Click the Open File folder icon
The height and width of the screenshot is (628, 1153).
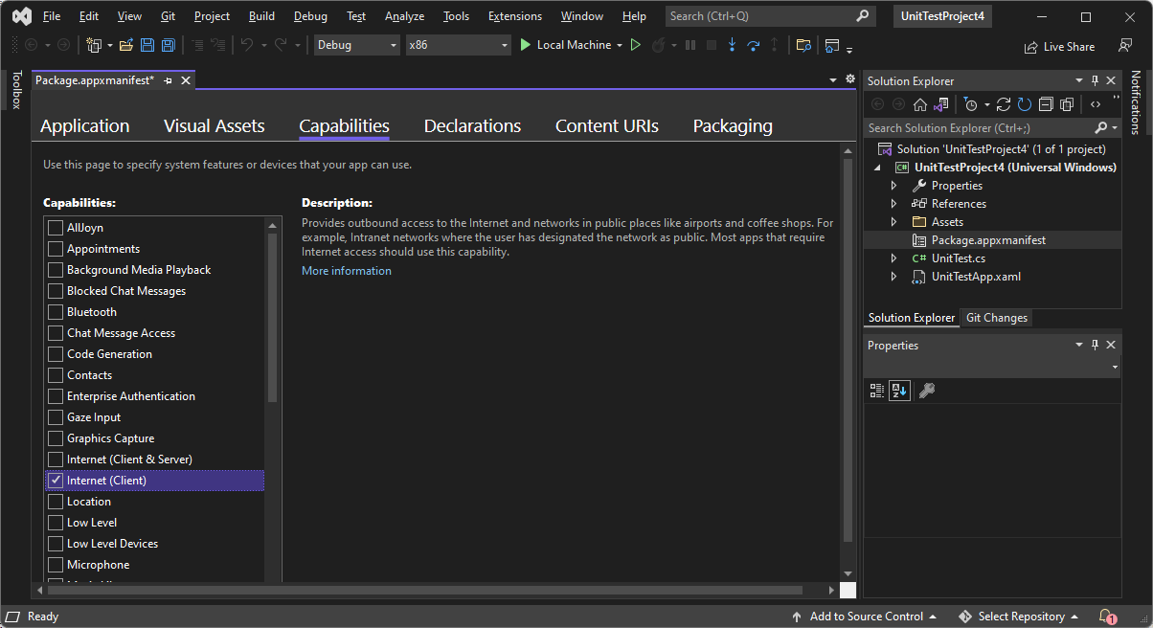click(125, 45)
